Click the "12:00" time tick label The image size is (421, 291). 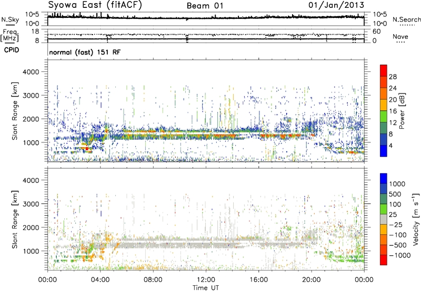click(206, 280)
